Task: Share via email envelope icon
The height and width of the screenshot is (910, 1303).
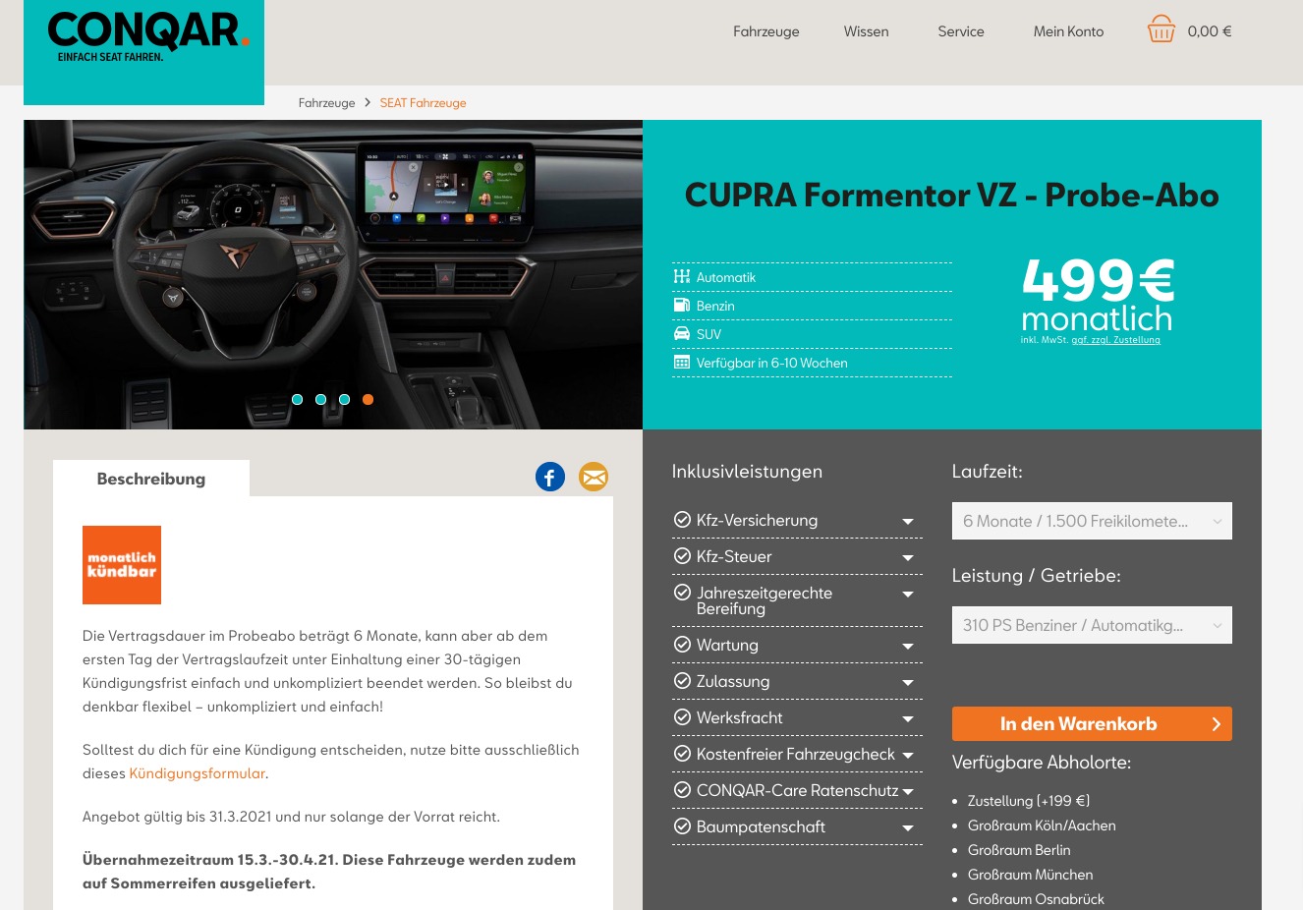Action: (594, 477)
